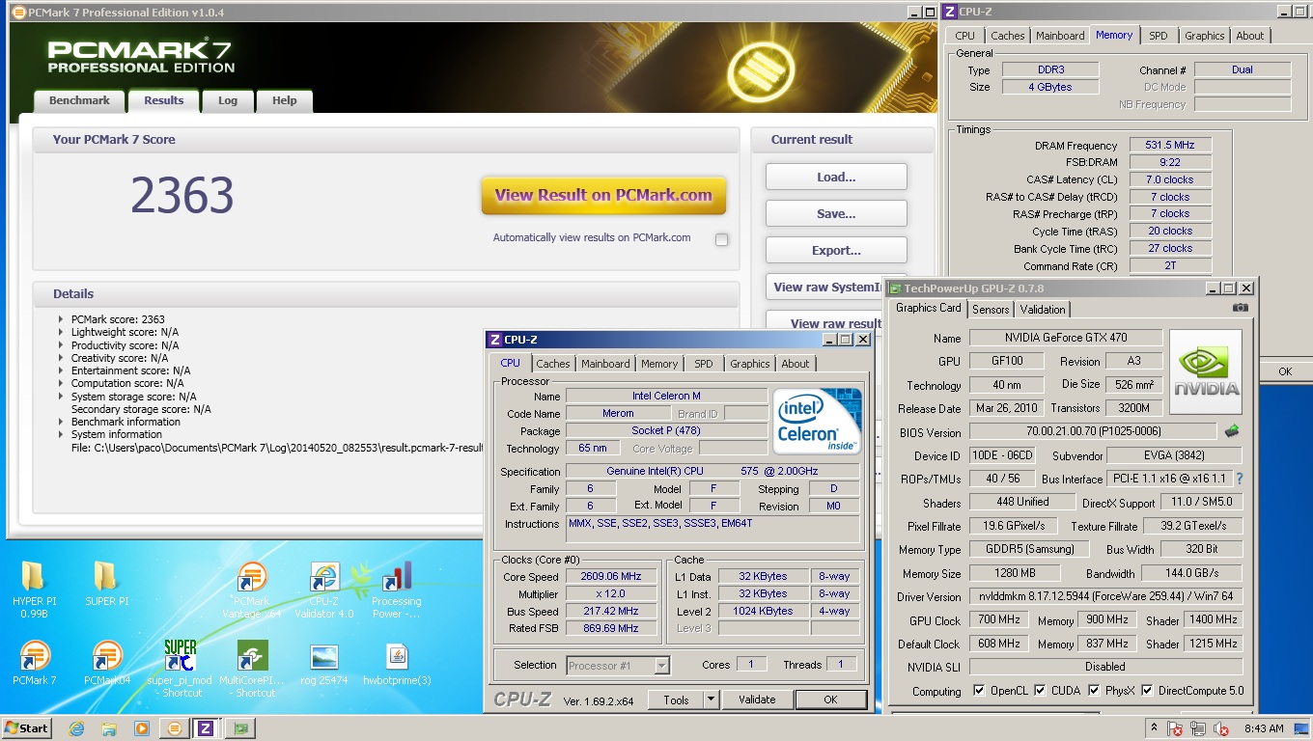Toggle the OpenCL checkbox in GPU-Z

pos(979,691)
